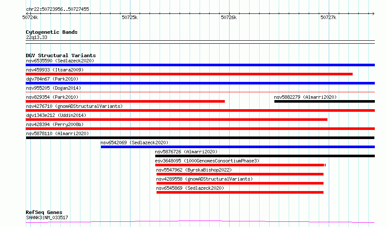Click chr22:50723956..50727455 coordinates text
The height and width of the screenshot is (227, 387).
57,9
